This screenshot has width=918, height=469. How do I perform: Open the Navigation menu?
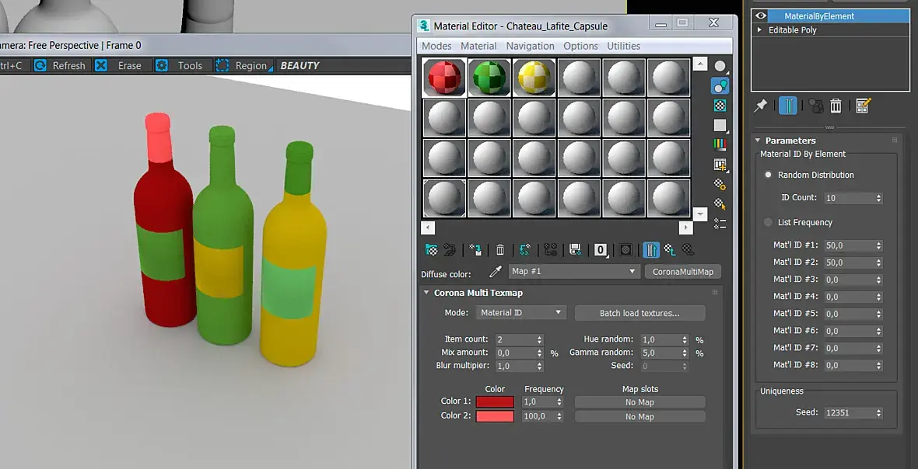pos(530,46)
